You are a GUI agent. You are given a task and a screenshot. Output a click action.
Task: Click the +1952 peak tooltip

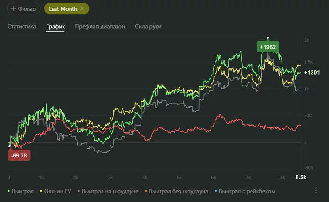coord(268,47)
